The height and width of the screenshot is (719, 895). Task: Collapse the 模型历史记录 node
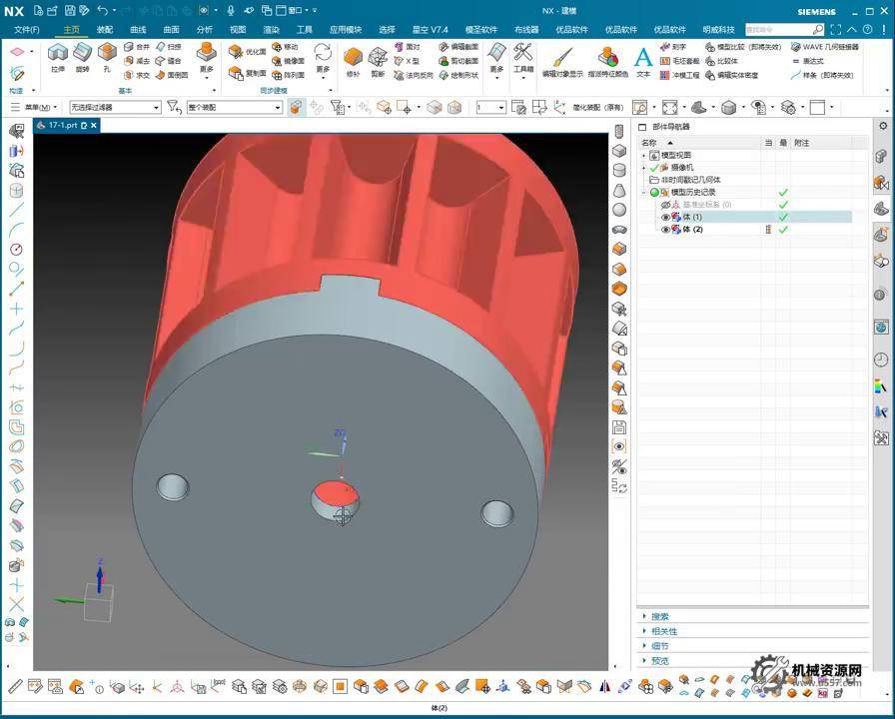[644, 193]
